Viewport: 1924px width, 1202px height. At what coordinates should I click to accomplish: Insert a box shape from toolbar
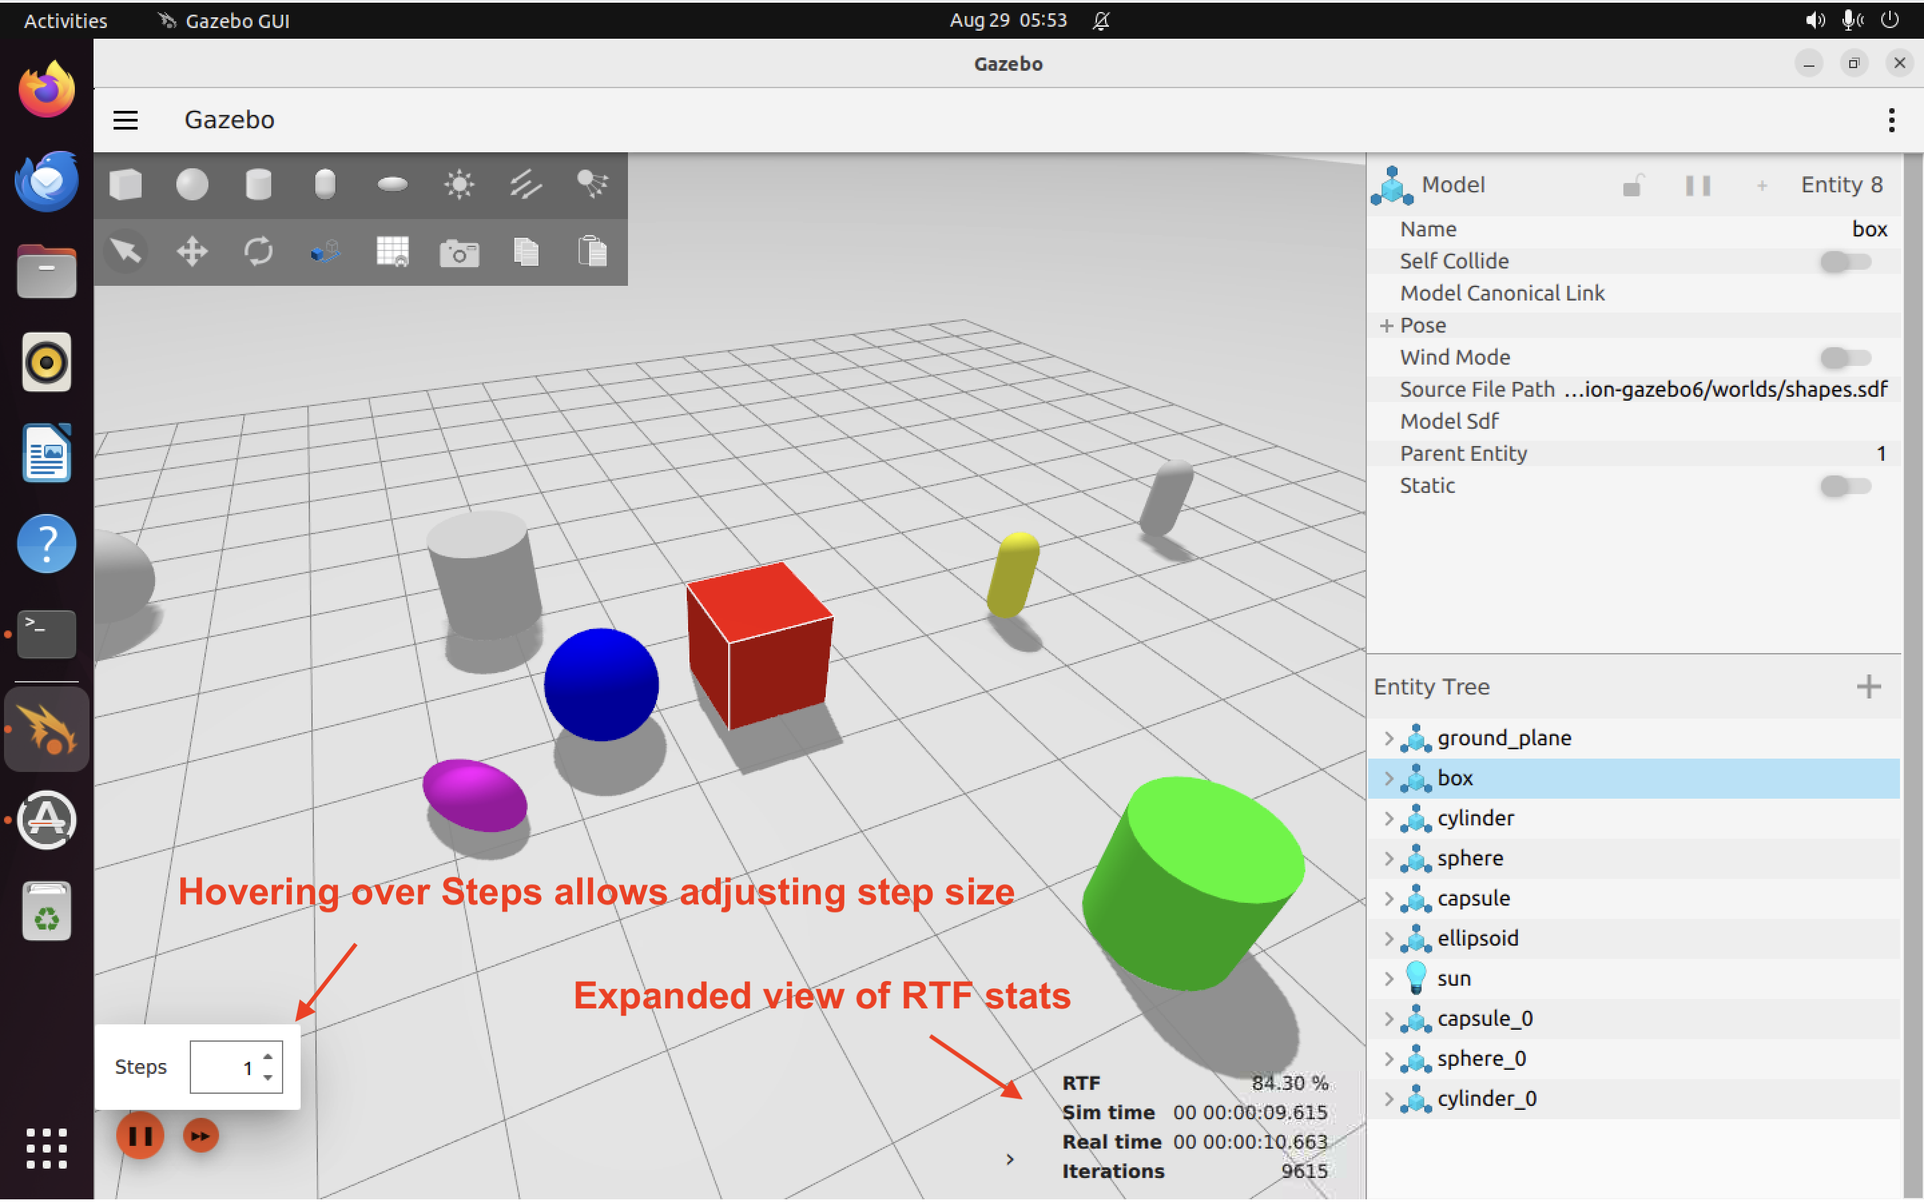(126, 184)
